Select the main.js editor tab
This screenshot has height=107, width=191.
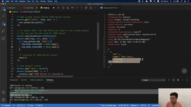(x=47, y=8)
